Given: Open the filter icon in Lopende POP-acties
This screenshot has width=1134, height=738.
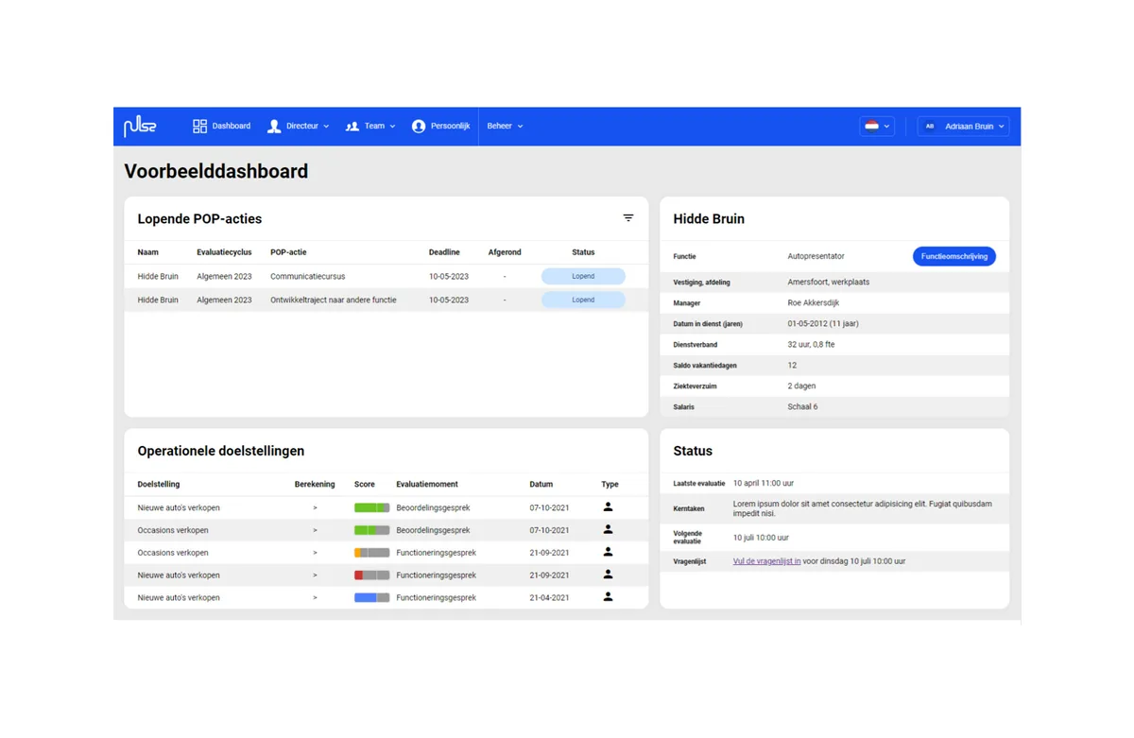Looking at the screenshot, I should point(628,218).
